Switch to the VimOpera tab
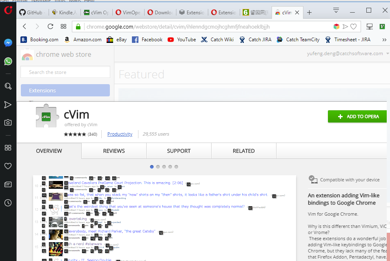The image size is (390, 261). point(128,12)
